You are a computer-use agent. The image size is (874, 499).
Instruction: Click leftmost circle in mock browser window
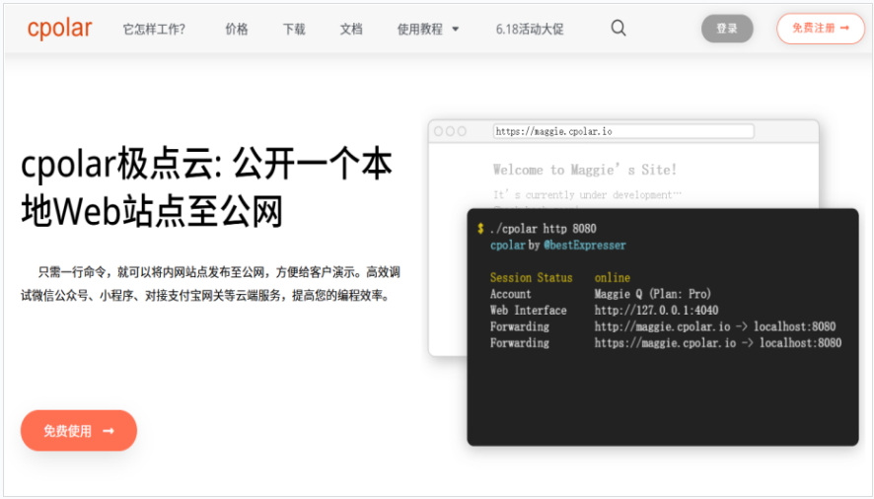tap(438, 131)
